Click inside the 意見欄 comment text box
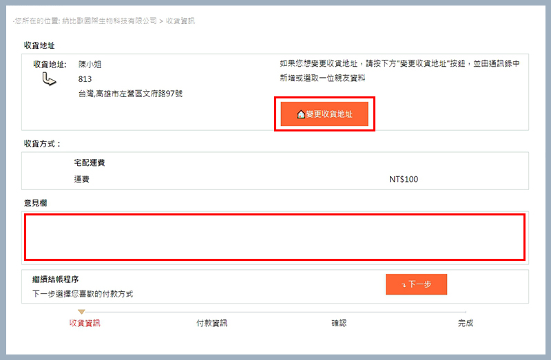551x360 pixels. (275, 237)
